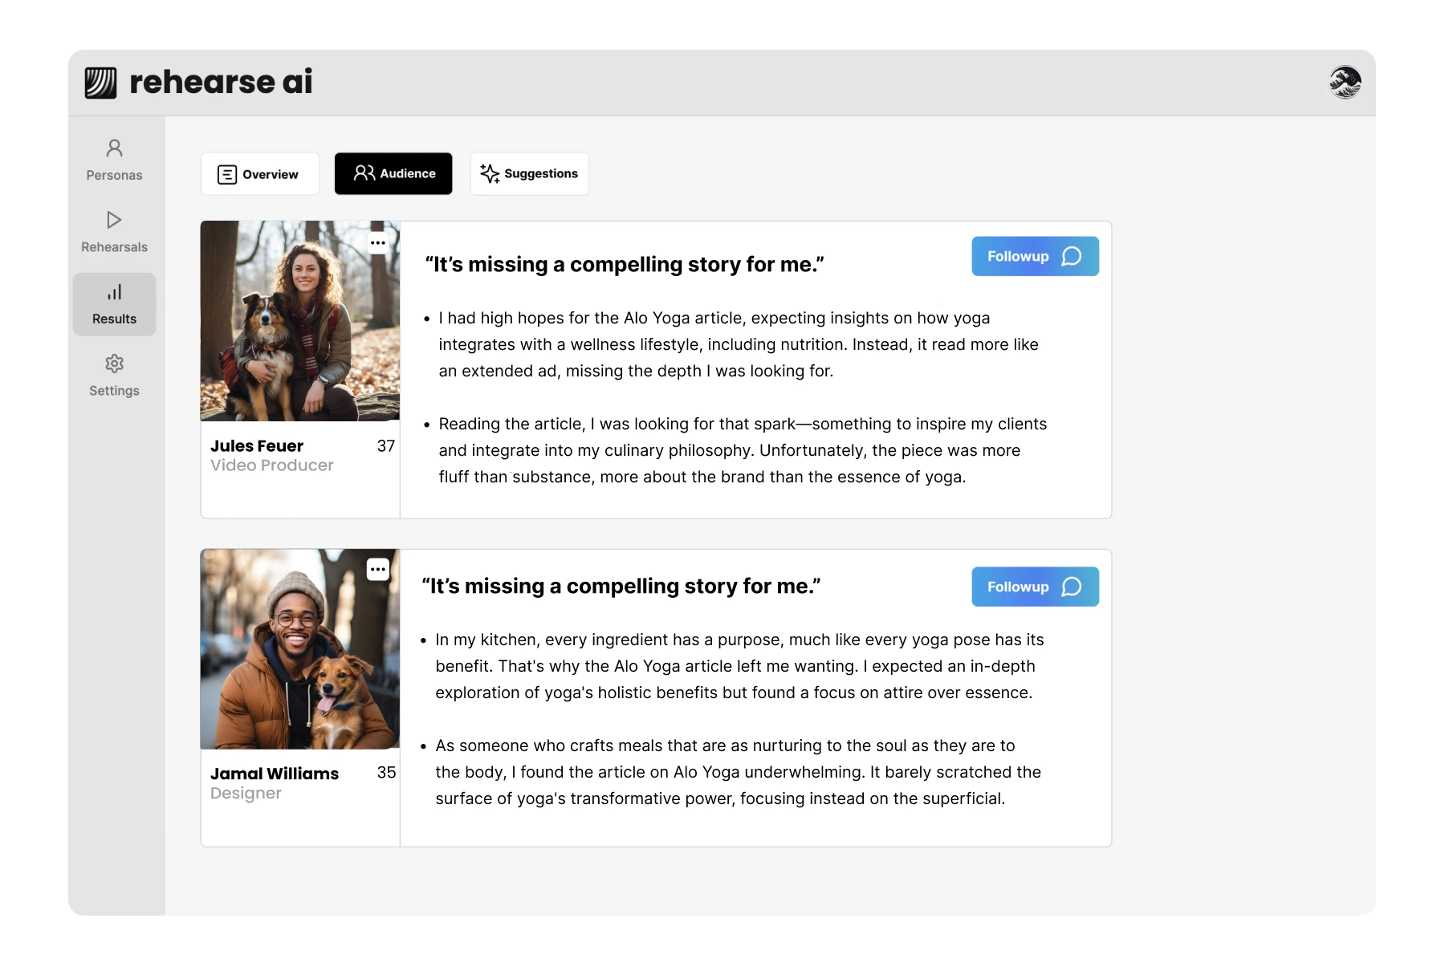Click Jamal Williams's profile photo
The height and width of the screenshot is (963, 1445).
299,649
